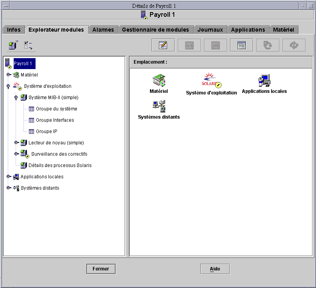
Task: Select Groupe IP tree label
Action: coord(46,132)
